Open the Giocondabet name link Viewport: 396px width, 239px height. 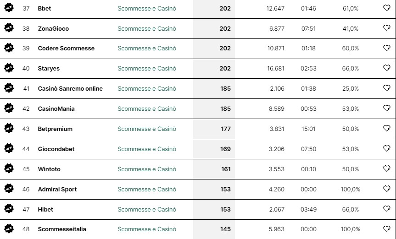point(56,149)
